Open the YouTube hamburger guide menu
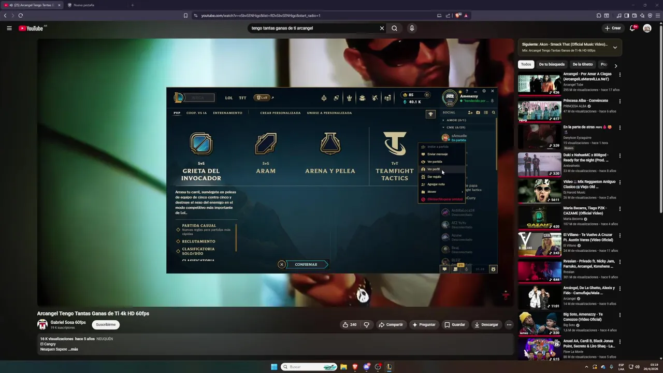663x373 pixels. pos(9,28)
